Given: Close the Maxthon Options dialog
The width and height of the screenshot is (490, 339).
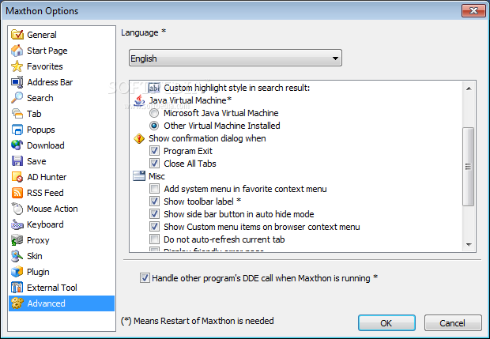Looking at the screenshot, I should click(x=473, y=10).
